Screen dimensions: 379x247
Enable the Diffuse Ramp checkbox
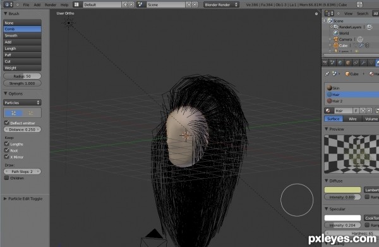(367, 196)
